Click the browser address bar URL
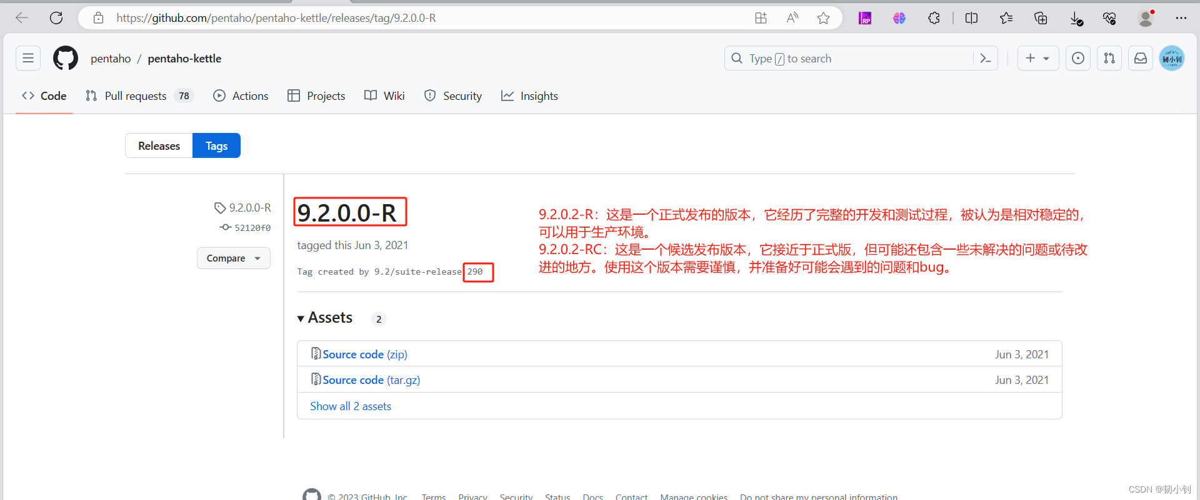The image size is (1200, 500). (x=276, y=18)
